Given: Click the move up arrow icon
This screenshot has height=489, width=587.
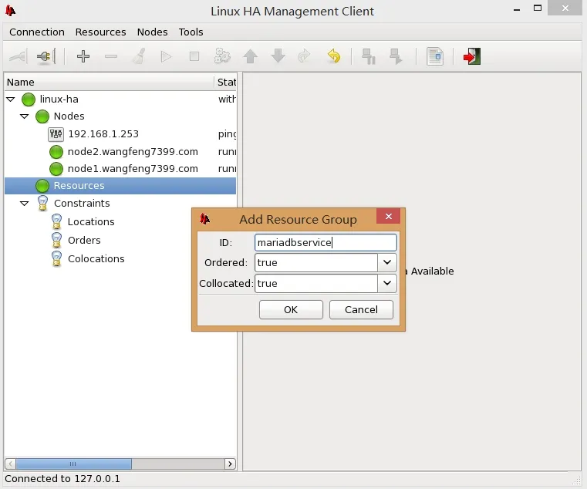Looking at the screenshot, I should tap(250, 56).
